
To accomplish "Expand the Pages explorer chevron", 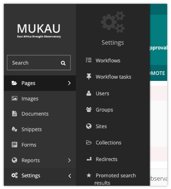I will click(69, 83).
